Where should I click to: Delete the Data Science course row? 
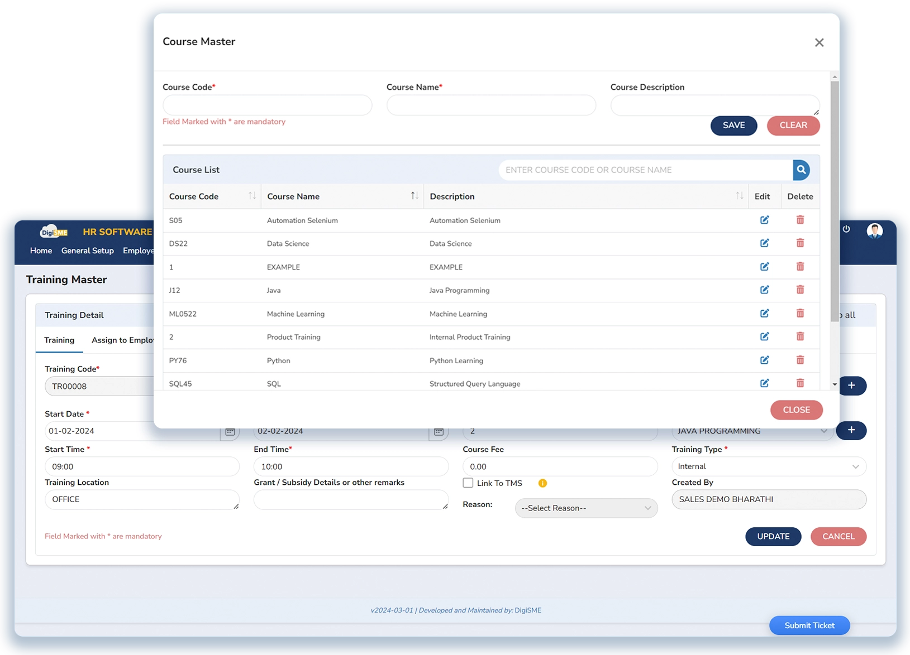[800, 243]
